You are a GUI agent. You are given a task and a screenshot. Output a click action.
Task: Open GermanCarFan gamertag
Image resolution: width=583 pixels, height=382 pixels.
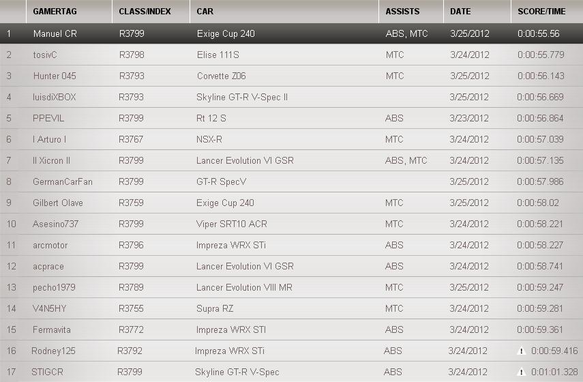(63, 181)
